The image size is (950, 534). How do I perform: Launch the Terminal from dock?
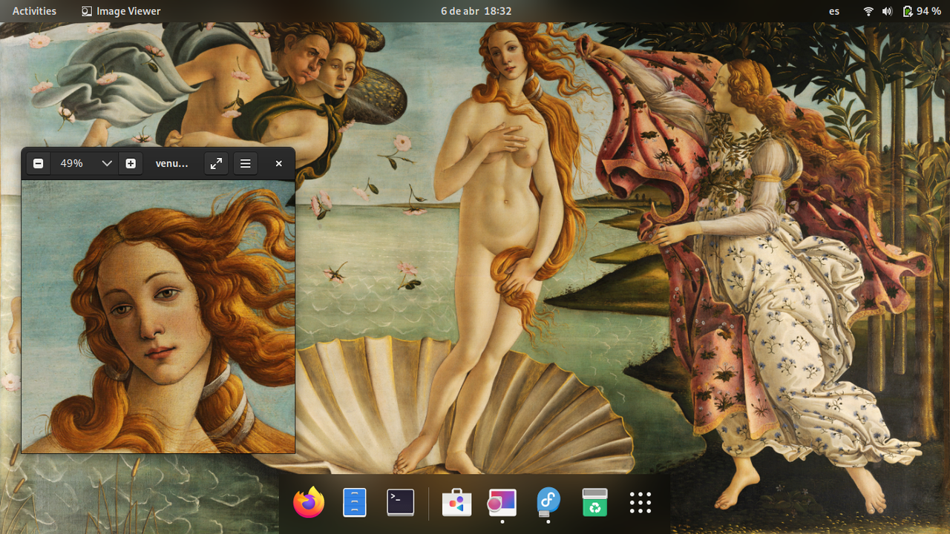401,503
